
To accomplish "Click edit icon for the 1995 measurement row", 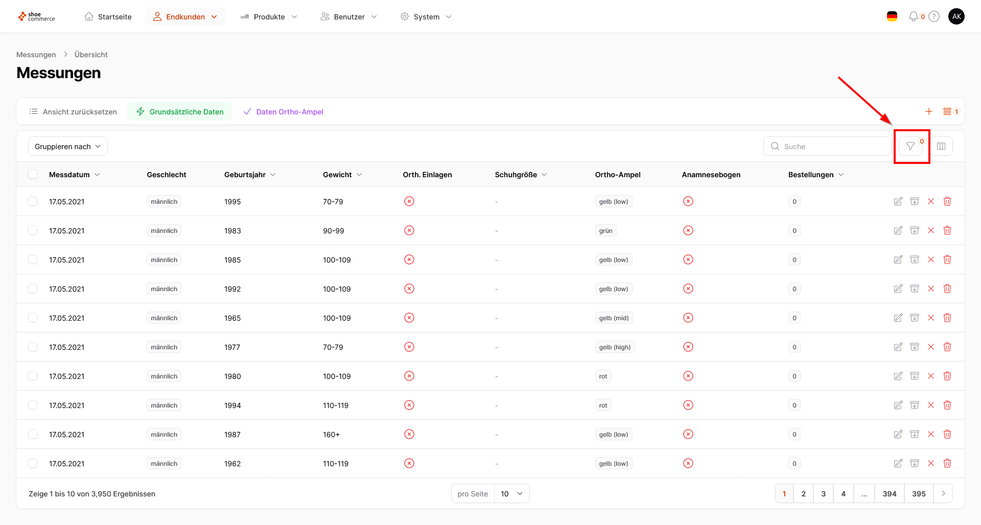I will click(x=898, y=201).
